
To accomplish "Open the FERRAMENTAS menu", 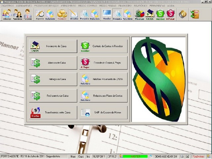I will point(157,6).
